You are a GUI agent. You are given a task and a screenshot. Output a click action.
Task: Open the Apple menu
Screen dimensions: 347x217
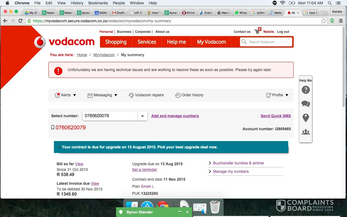pos(7,3)
